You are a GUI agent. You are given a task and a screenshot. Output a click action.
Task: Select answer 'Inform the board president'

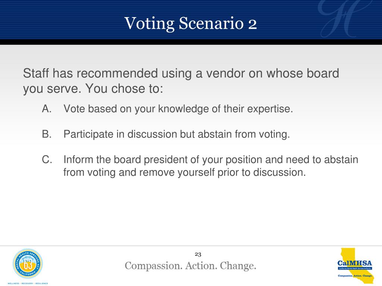(211, 166)
